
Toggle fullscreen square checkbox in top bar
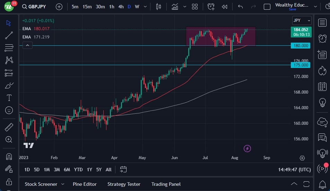pos(267,7)
